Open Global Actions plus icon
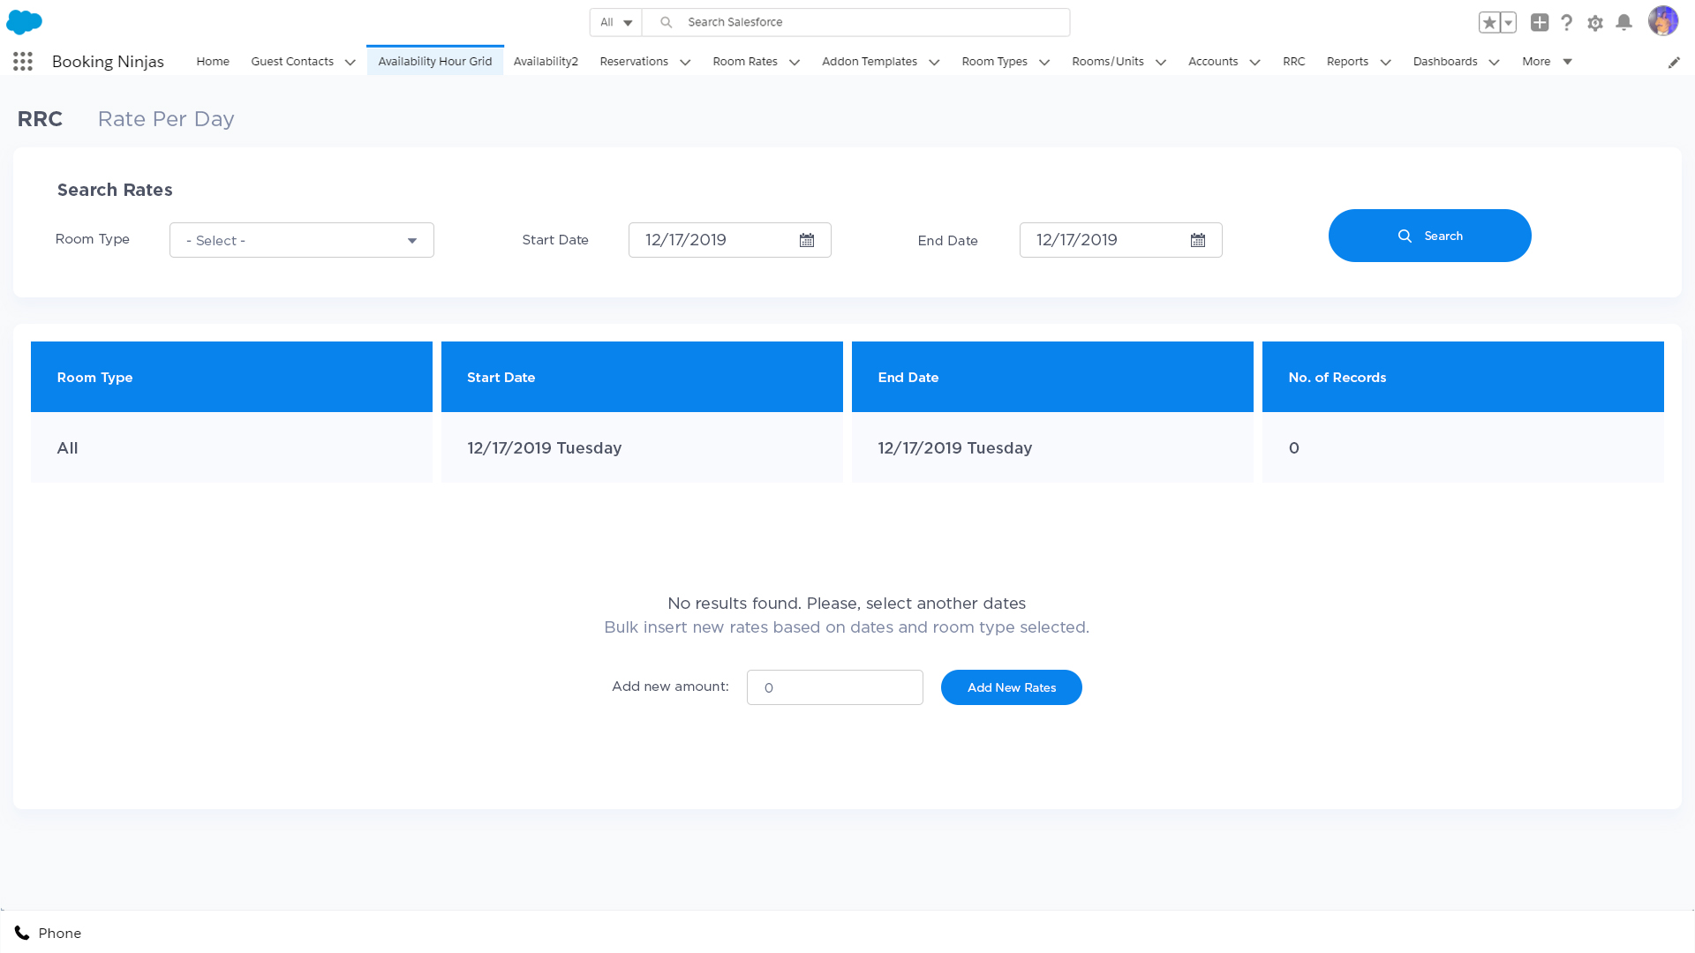 tap(1540, 23)
